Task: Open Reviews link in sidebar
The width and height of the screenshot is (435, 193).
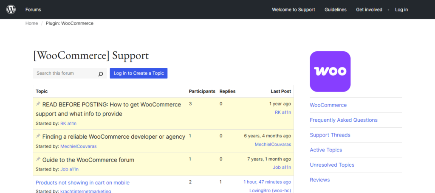Action: pyautogui.click(x=319, y=180)
